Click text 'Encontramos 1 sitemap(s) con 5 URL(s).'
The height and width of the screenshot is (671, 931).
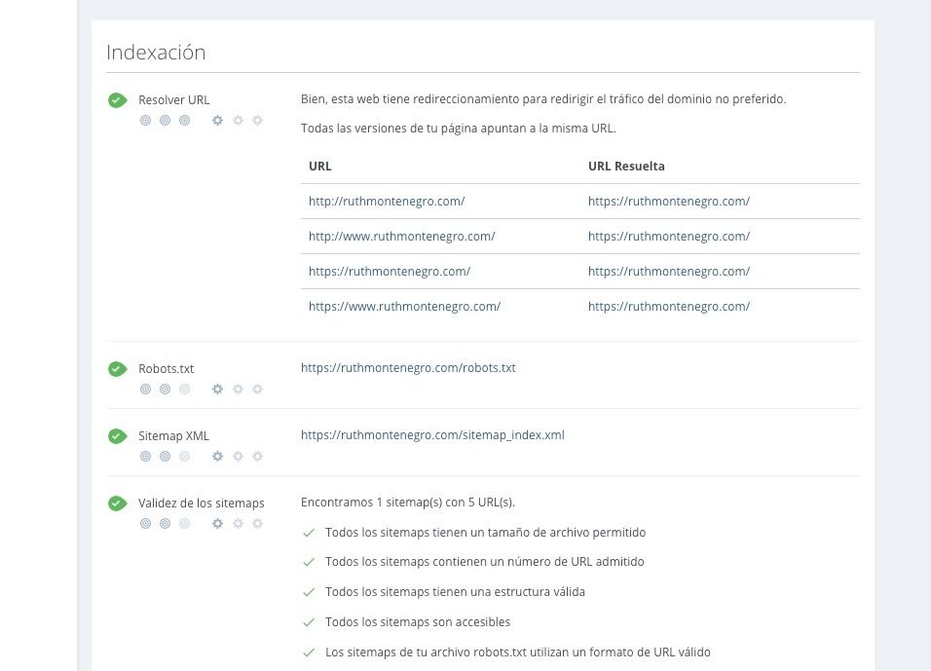point(408,503)
